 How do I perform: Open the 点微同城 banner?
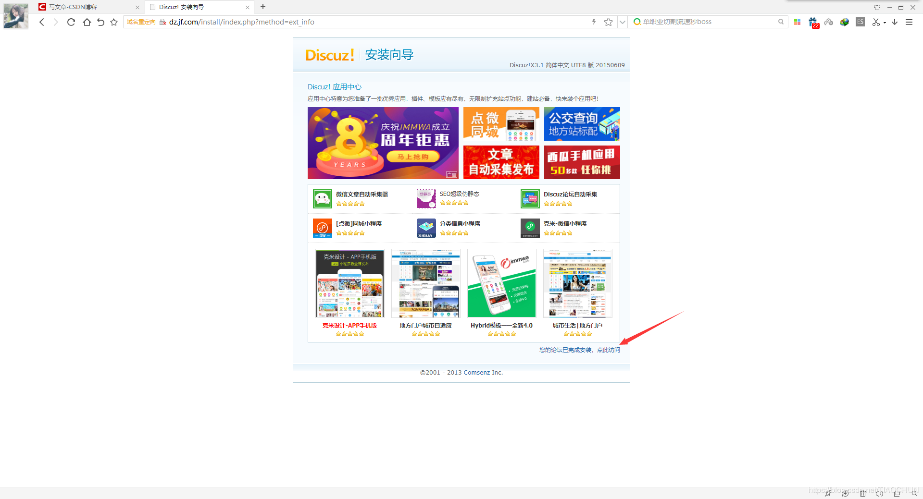coord(501,124)
